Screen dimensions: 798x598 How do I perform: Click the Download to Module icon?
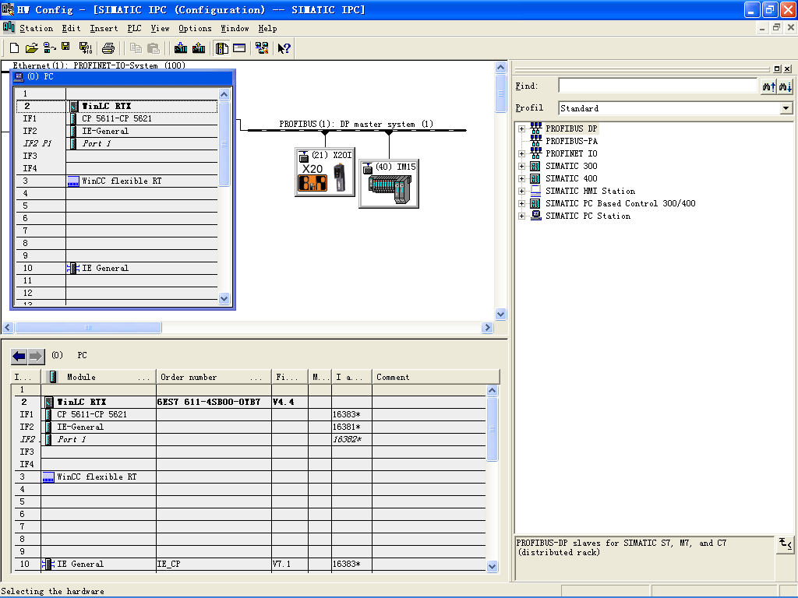[x=181, y=48]
